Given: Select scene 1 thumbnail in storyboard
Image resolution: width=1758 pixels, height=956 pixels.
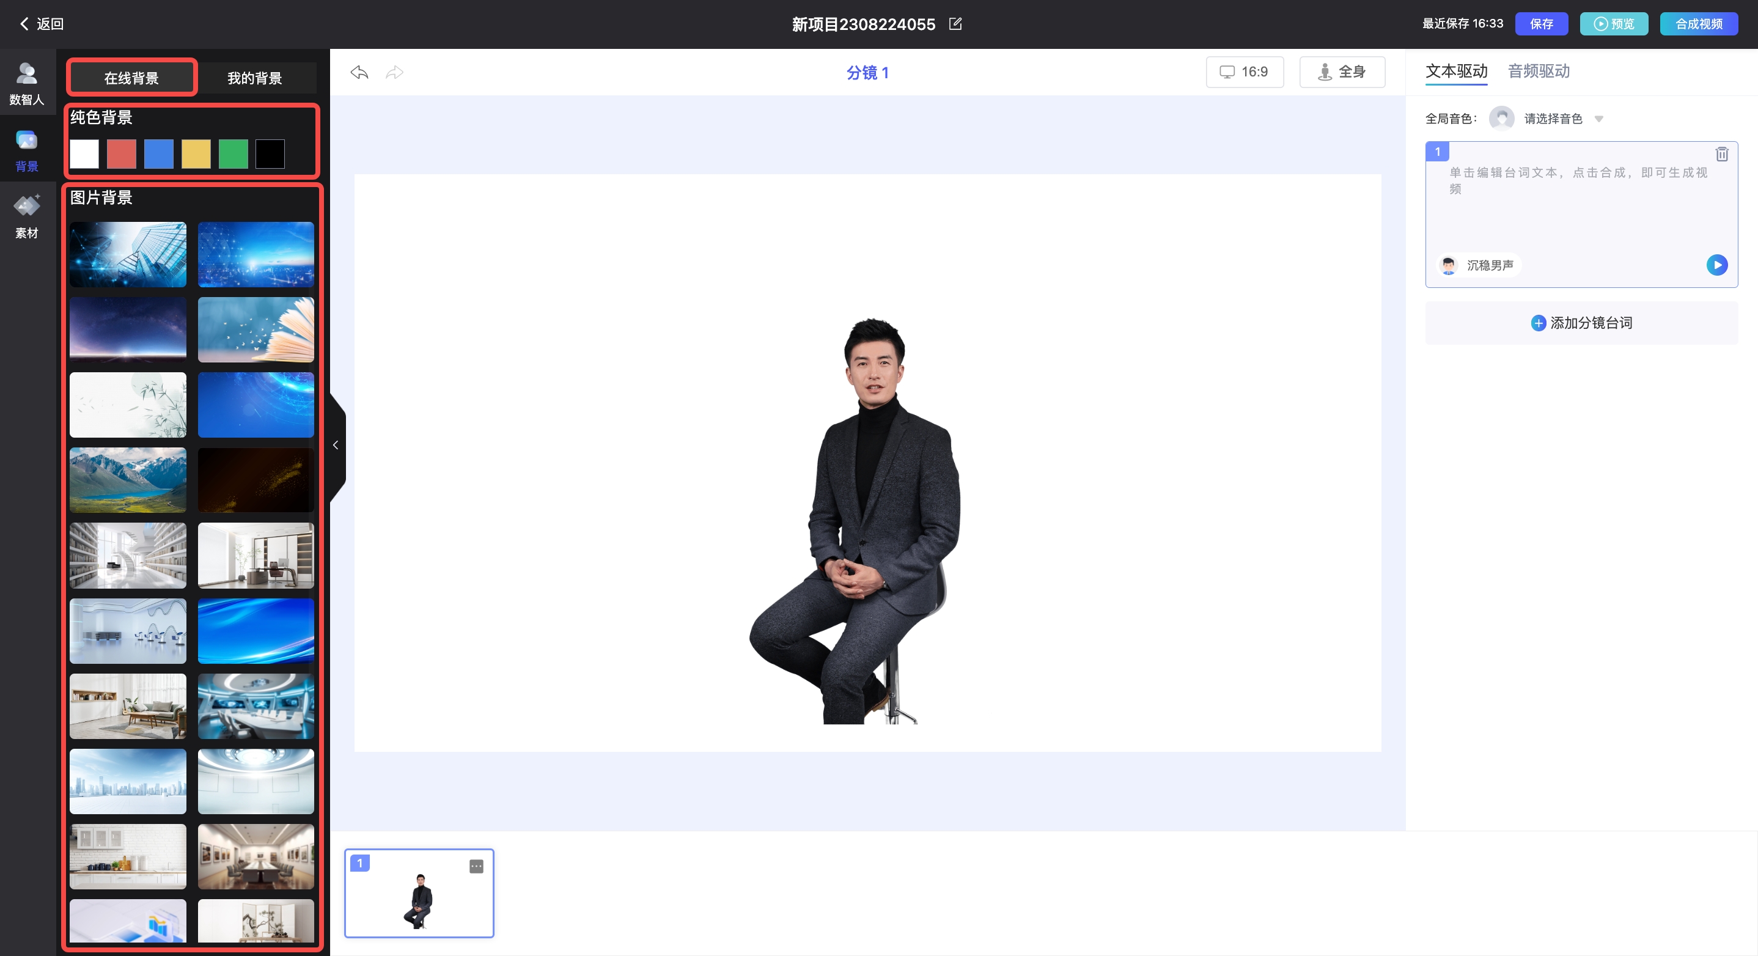Looking at the screenshot, I should click(419, 893).
